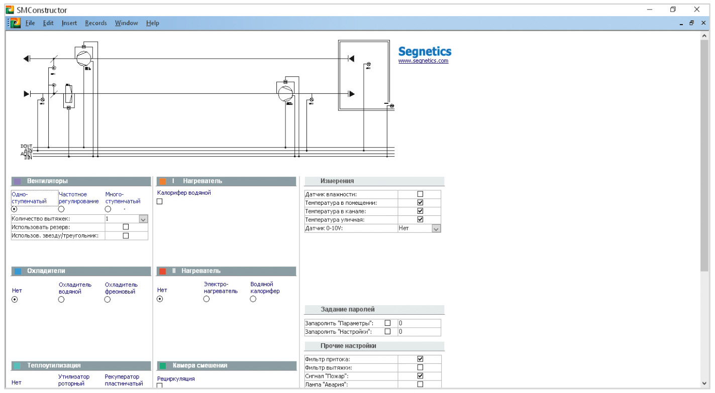Click the restore button of the inner document window
The image size is (715, 393).
click(x=692, y=23)
